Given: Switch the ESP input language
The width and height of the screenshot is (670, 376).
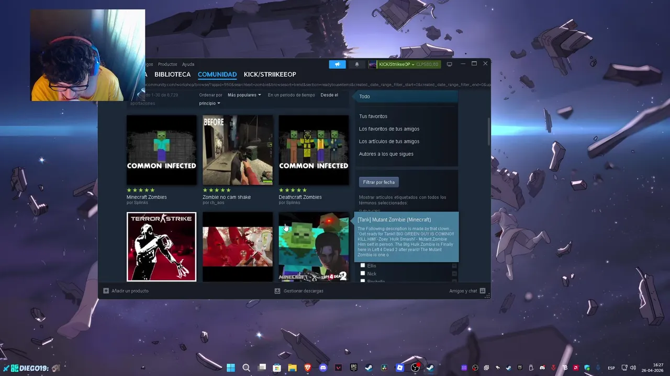Looking at the screenshot, I should [611, 368].
